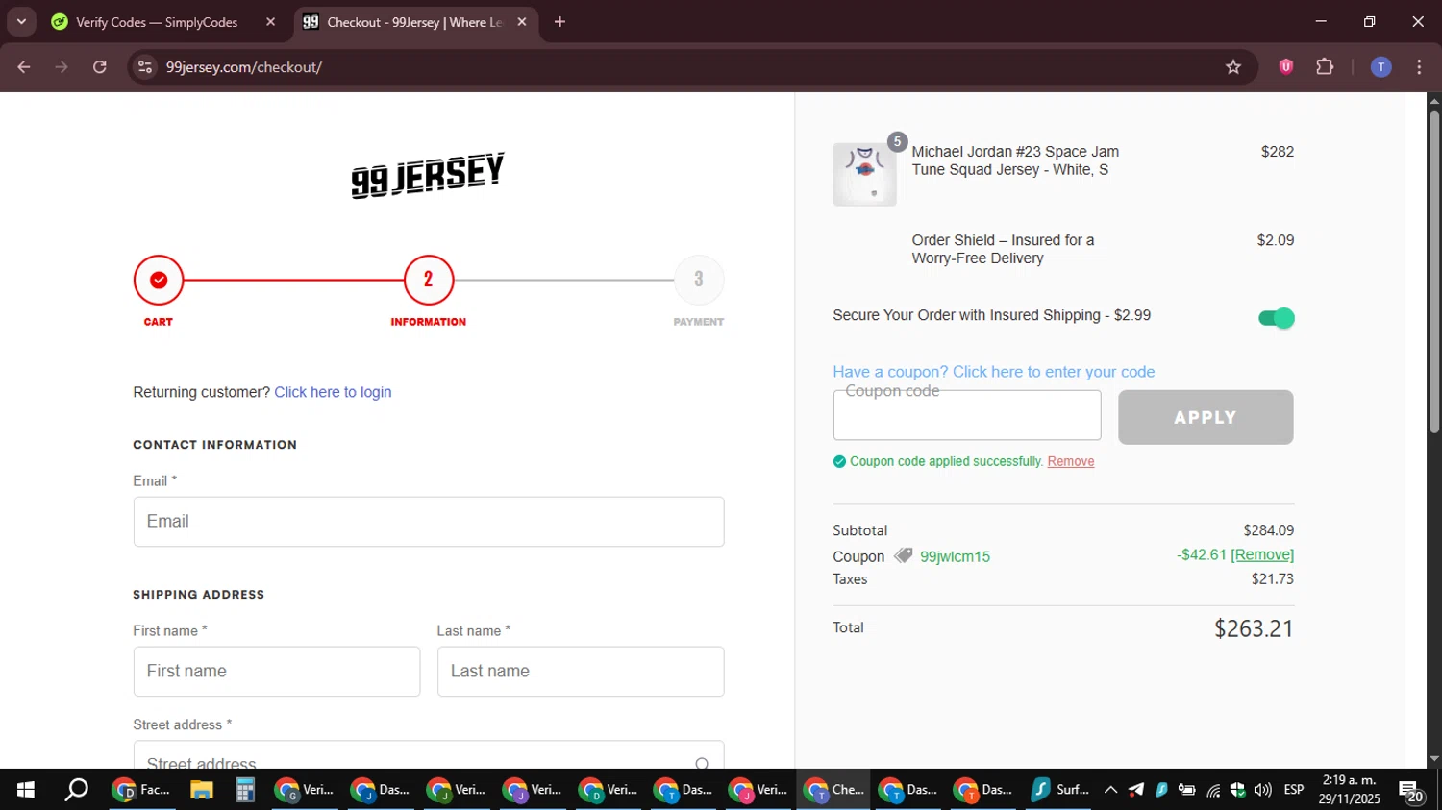The image size is (1442, 810).
Task: Select the Checkout - 99Jersey tab
Action: coord(414,22)
